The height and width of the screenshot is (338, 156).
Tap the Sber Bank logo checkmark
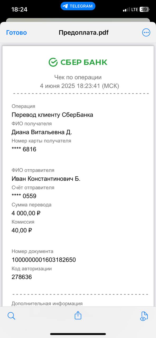(x=53, y=62)
